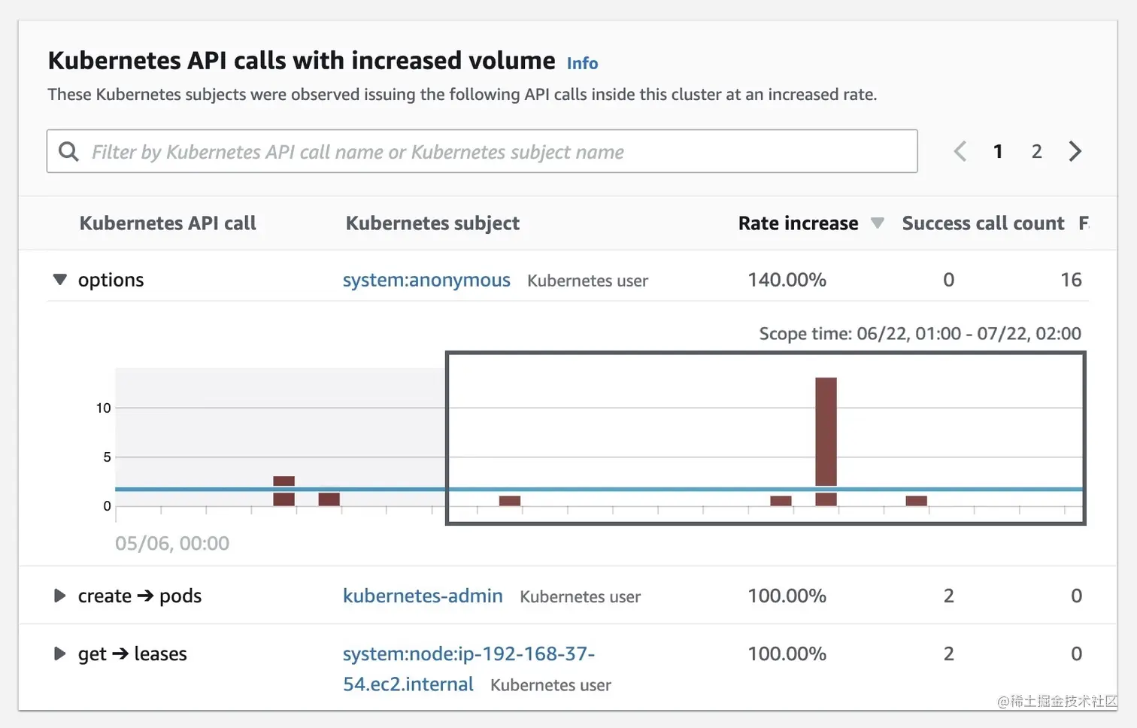Viewport: 1137px width, 728px height.
Task: Select page 2 in pagination
Action: point(1036,152)
